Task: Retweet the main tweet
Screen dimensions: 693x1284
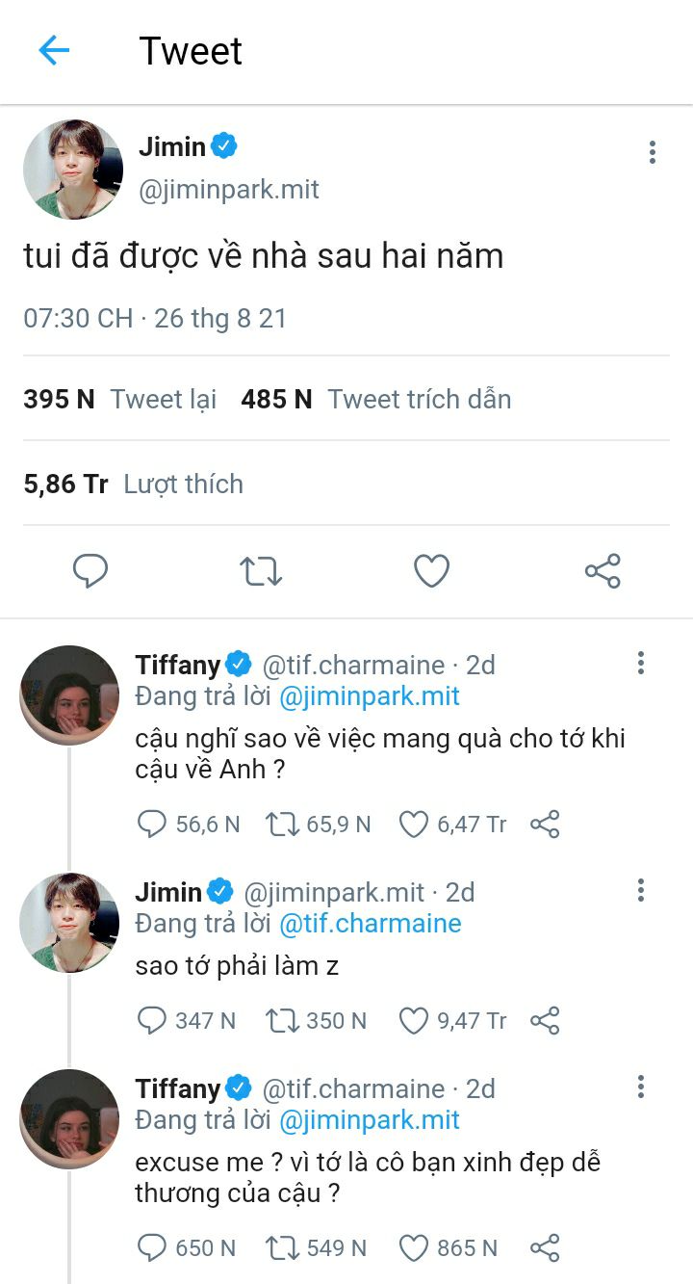Action: [x=260, y=571]
